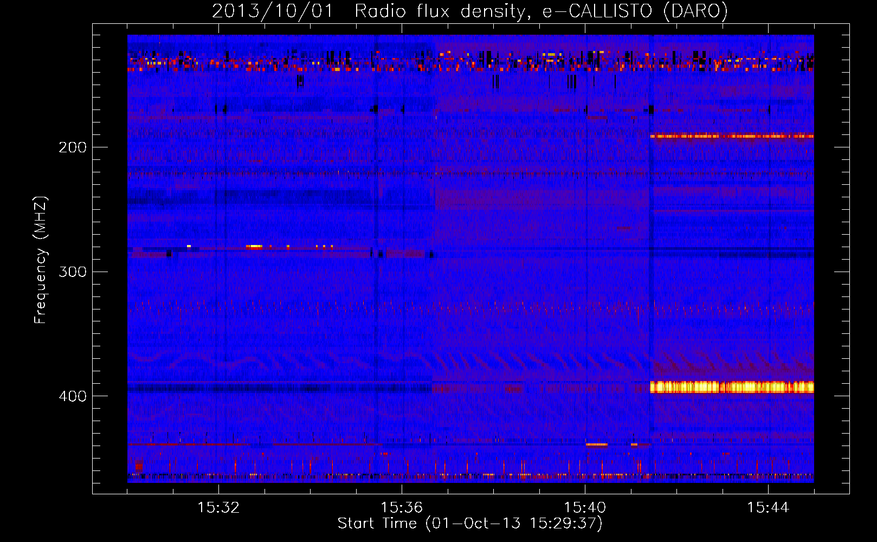Click the 'Start Time (01-Oct-13 15:29:37)' label
Image resolution: width=877 pixels, height=542 pixels.
pyautogui.click(x=470, y=524)
